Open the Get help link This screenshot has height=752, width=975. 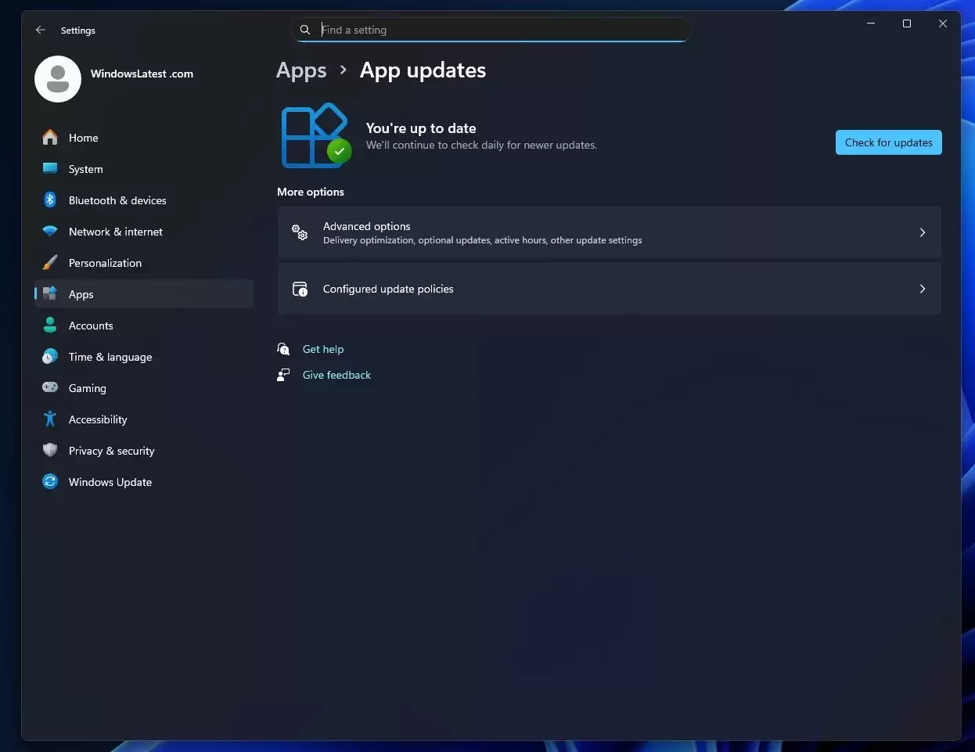tap(323, 349)
